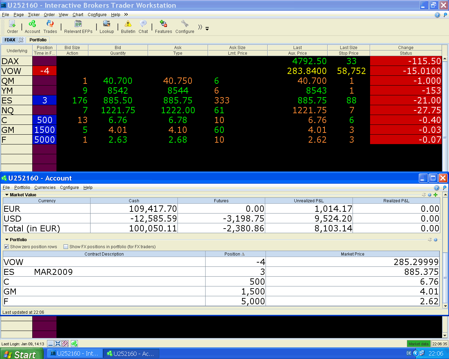The width and height of the screenshot is (449, 359).
Task: Click the QM bid price 40.700
Action: tap(118, 81)
